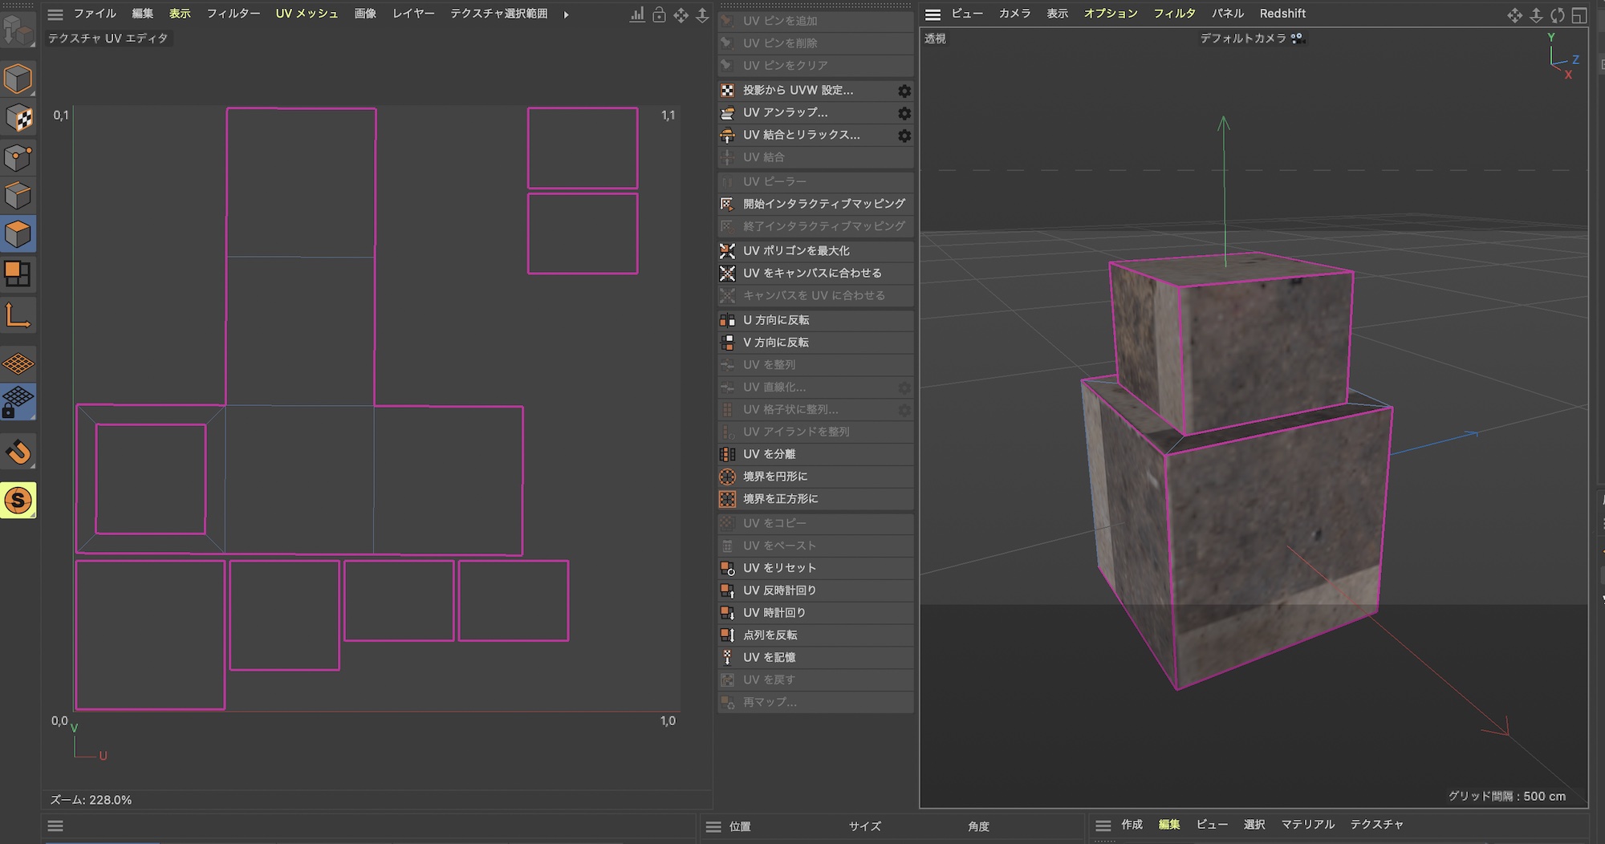Click the UV editor histogram icon
The width and height of the screenshot is (1605, 844).
pyautogui.click(x=637, y=15)
